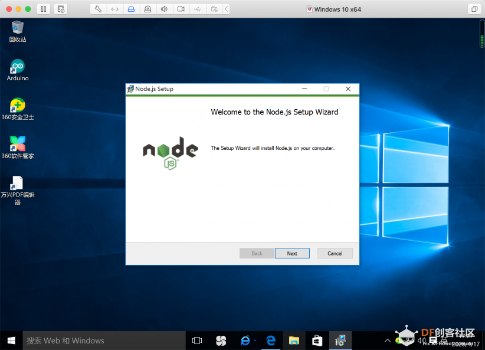This screenshot has width=485, height=350.
Task: Click the hard disk toolbar icon
Action: click(131, 9)
